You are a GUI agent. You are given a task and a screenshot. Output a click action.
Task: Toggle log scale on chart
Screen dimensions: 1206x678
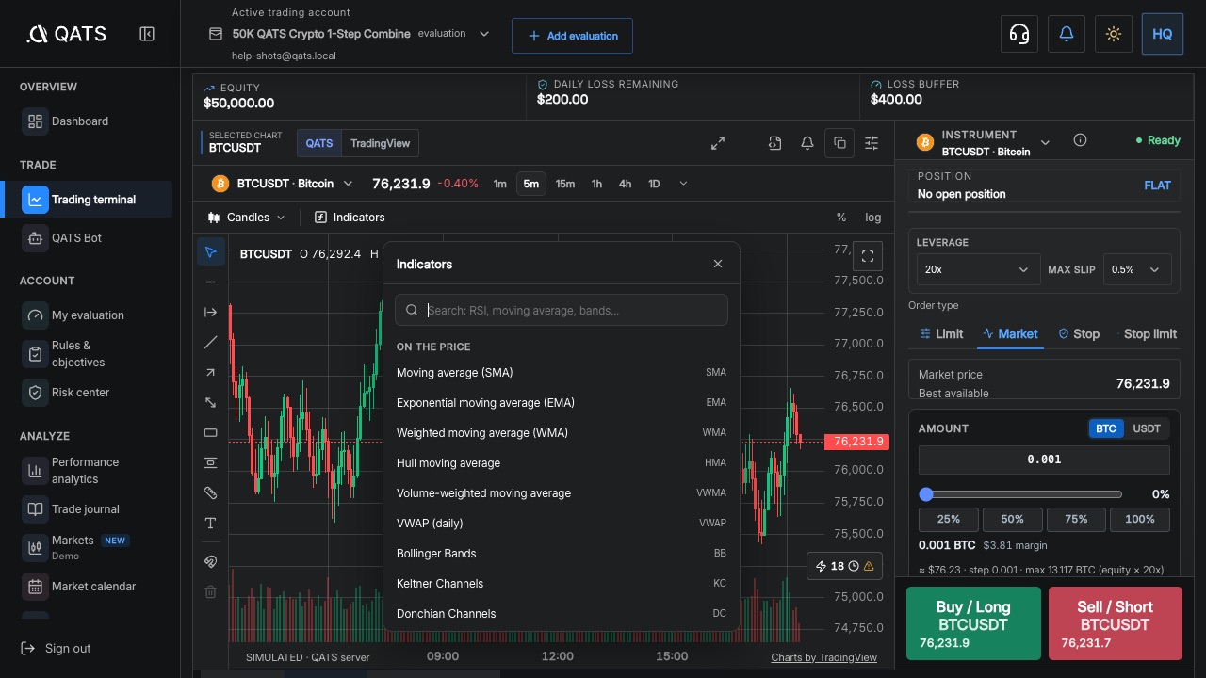[x=873, y=218]
